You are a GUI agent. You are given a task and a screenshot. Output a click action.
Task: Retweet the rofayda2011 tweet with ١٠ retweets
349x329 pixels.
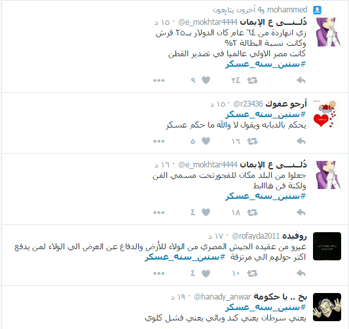click(252, 273)
